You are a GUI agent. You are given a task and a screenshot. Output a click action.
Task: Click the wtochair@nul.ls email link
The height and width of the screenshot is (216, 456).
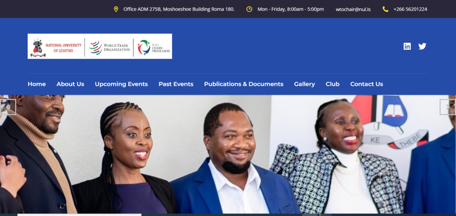point(353,9)
